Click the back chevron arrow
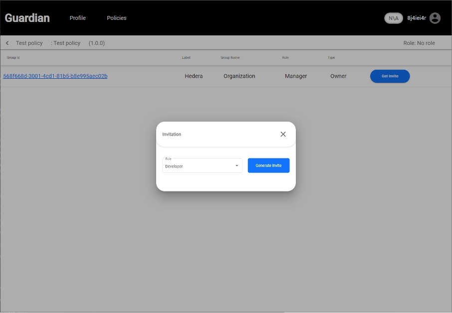Screen dimensions: 452x313 [7, 43]
